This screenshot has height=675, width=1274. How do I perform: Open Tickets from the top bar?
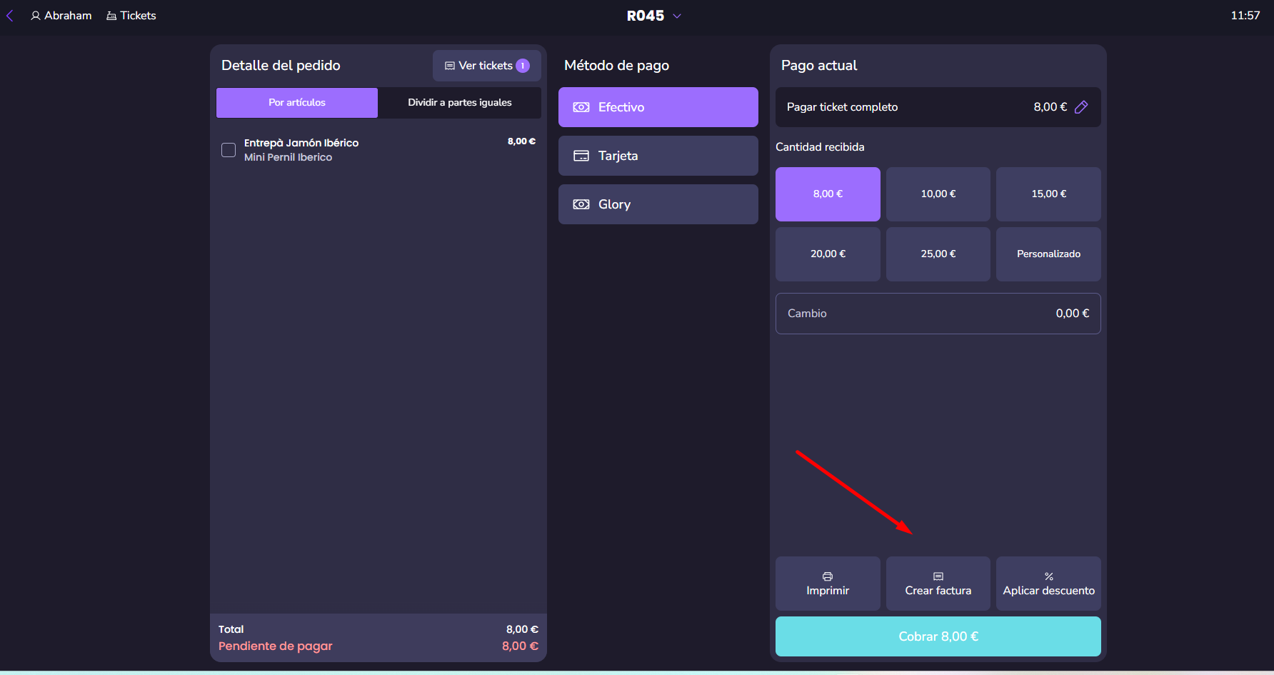[131, 16]
